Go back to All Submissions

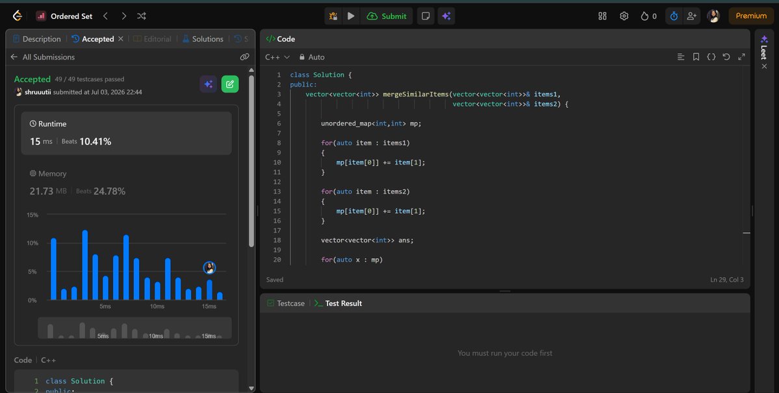tap(43, 57)
